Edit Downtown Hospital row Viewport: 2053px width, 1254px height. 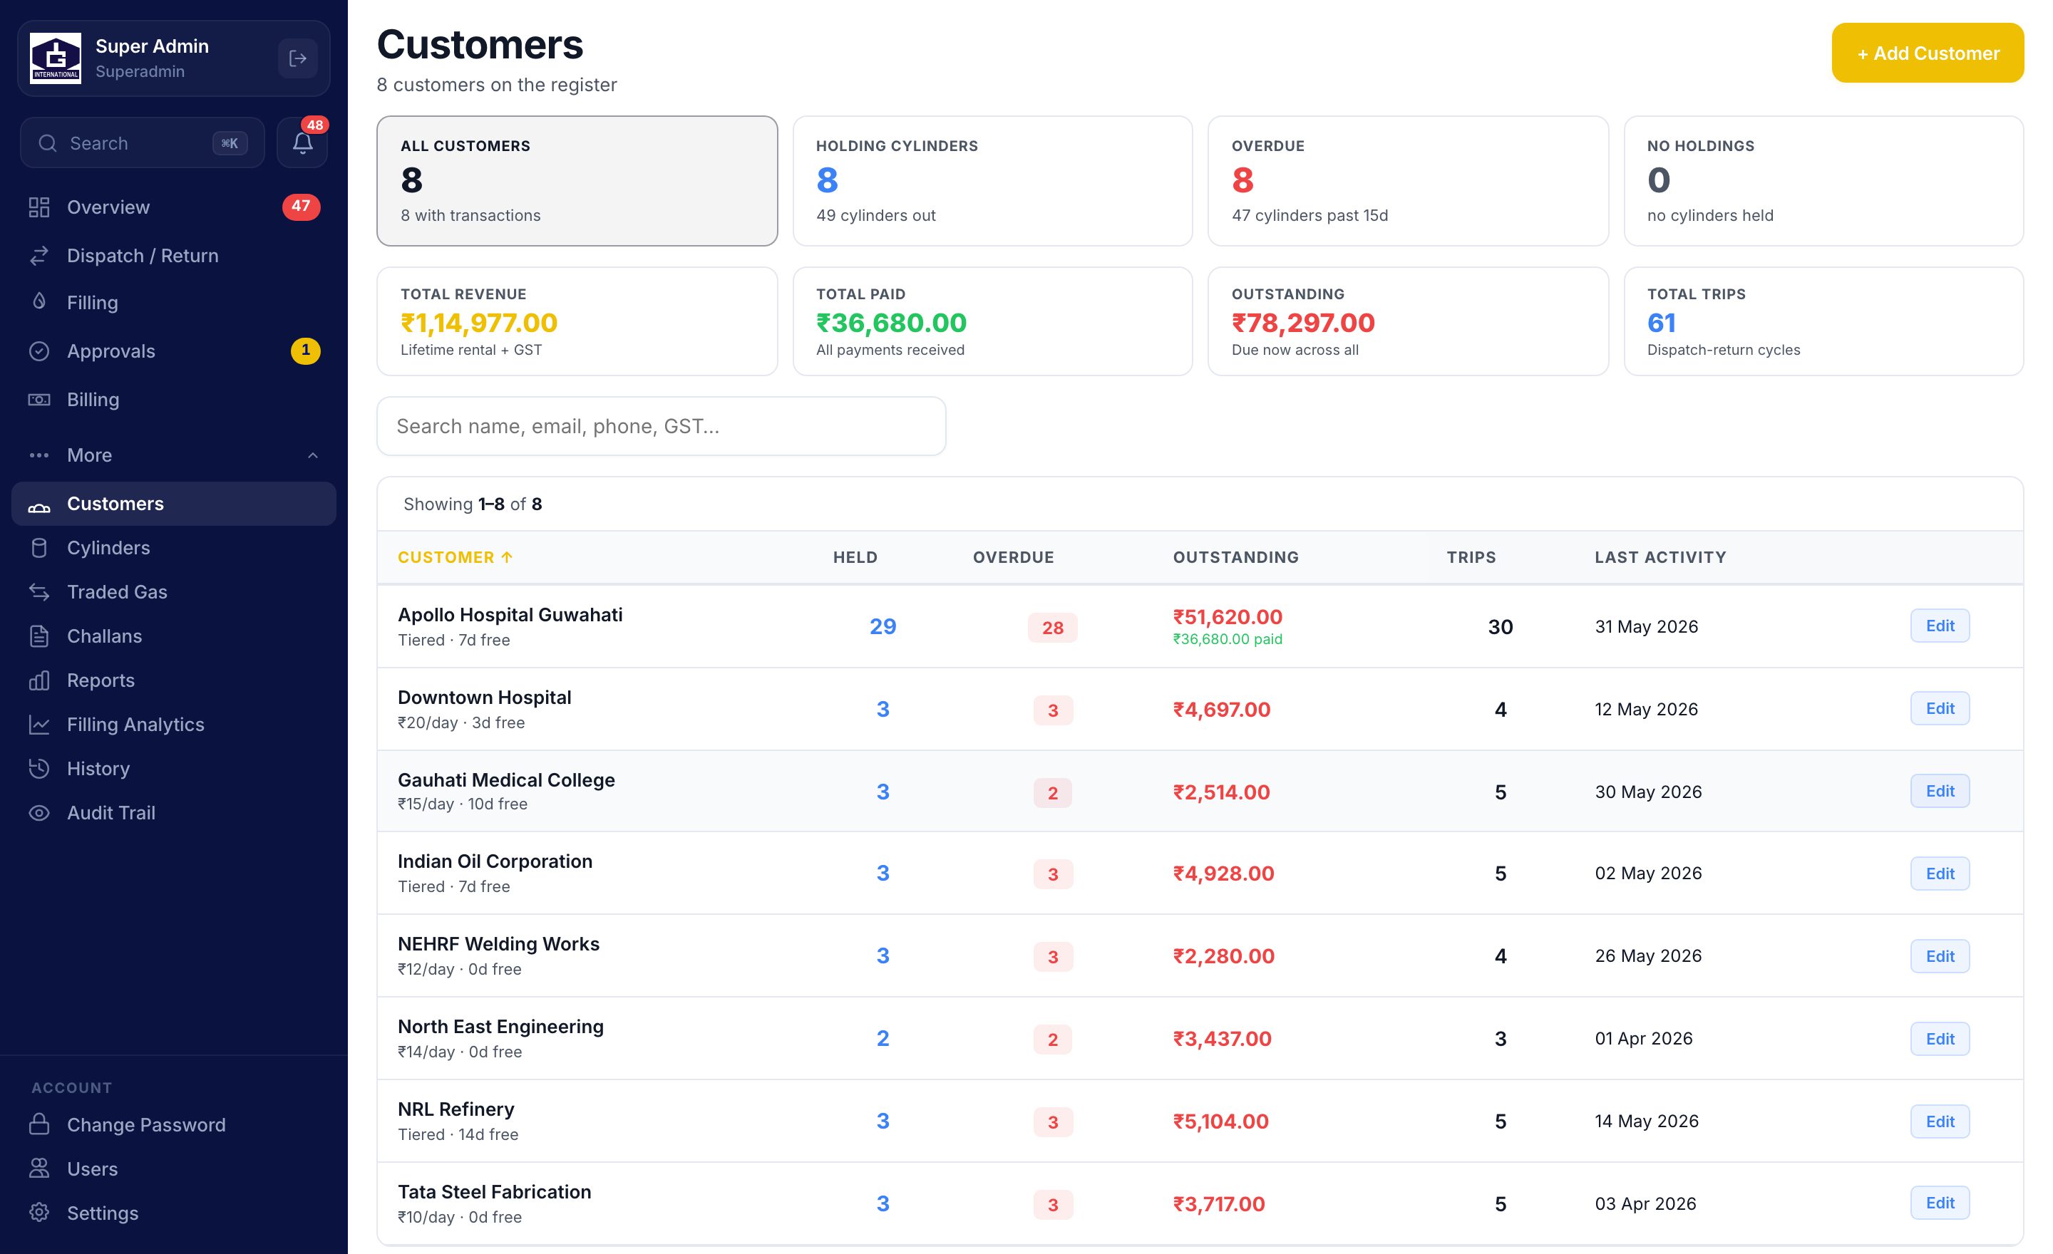1940,709
